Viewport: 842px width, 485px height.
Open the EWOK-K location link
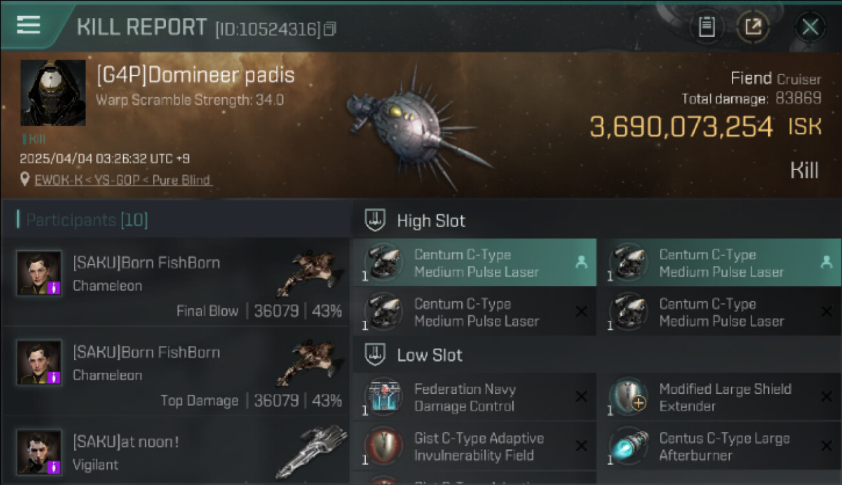[123, 180]
